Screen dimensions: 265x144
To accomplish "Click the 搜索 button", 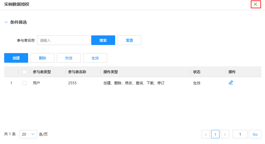I will (103, 40).
